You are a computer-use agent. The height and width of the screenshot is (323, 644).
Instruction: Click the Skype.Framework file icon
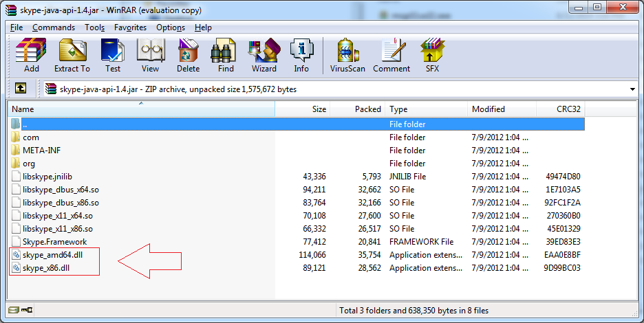16,242
